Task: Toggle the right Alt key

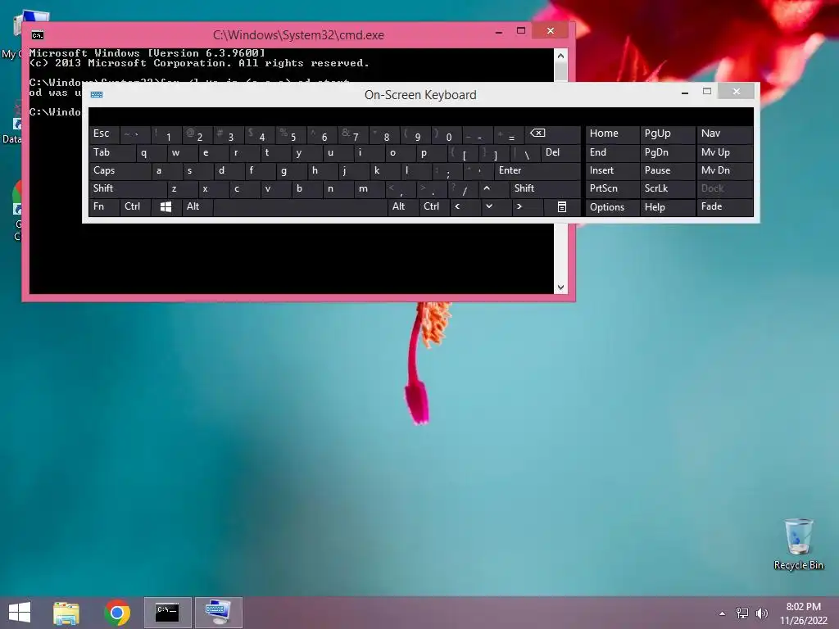Action: [x=402, y=207]
